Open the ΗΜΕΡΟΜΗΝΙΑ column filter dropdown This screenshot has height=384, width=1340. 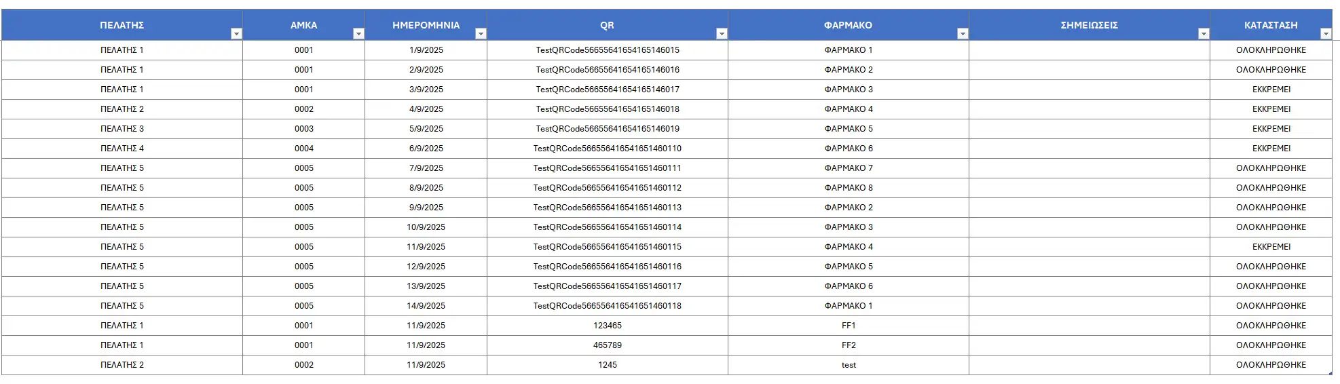481,34
